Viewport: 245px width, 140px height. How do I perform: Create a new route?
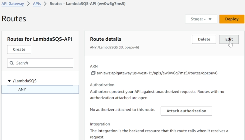pyautogui.click(x=19, y=49)
